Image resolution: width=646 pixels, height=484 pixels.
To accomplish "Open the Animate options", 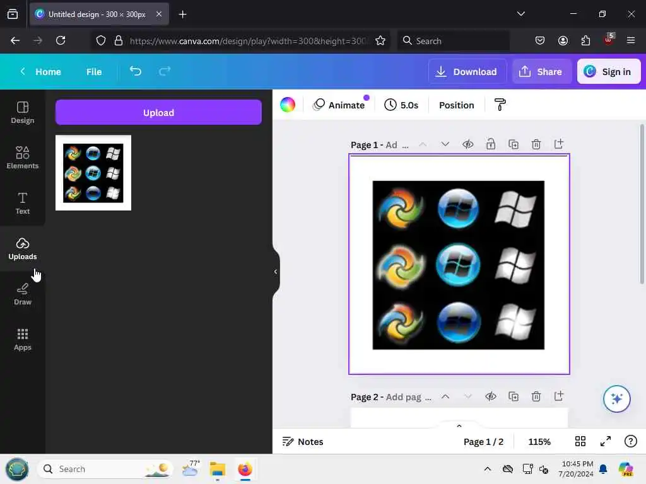I will coord(339,105).
